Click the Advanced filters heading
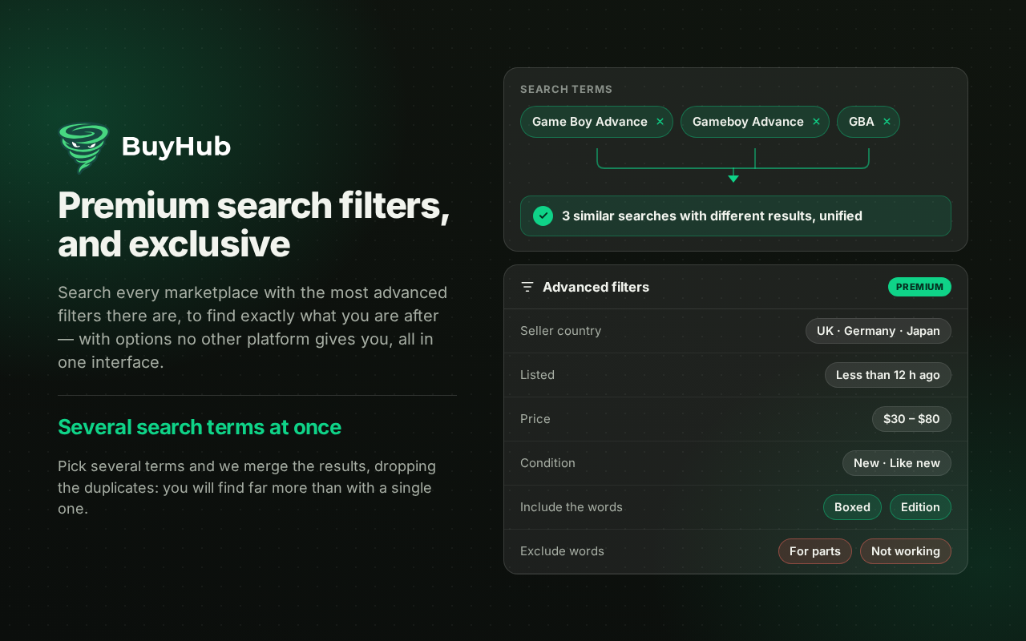Viewport: 1026px width, 641px height. tap(596, 287)
